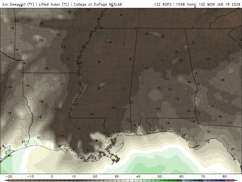Click the -20 label on the color scale
The height and width of the screenshot is (182, 242).
pyautogui.click(x=9, y=177)
